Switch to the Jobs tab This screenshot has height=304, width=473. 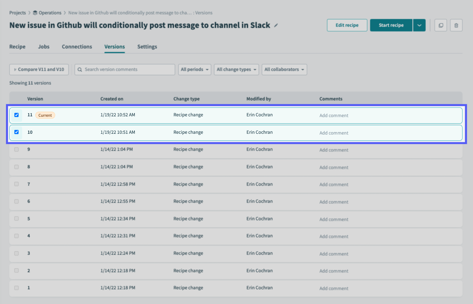[x=43, y=47]
